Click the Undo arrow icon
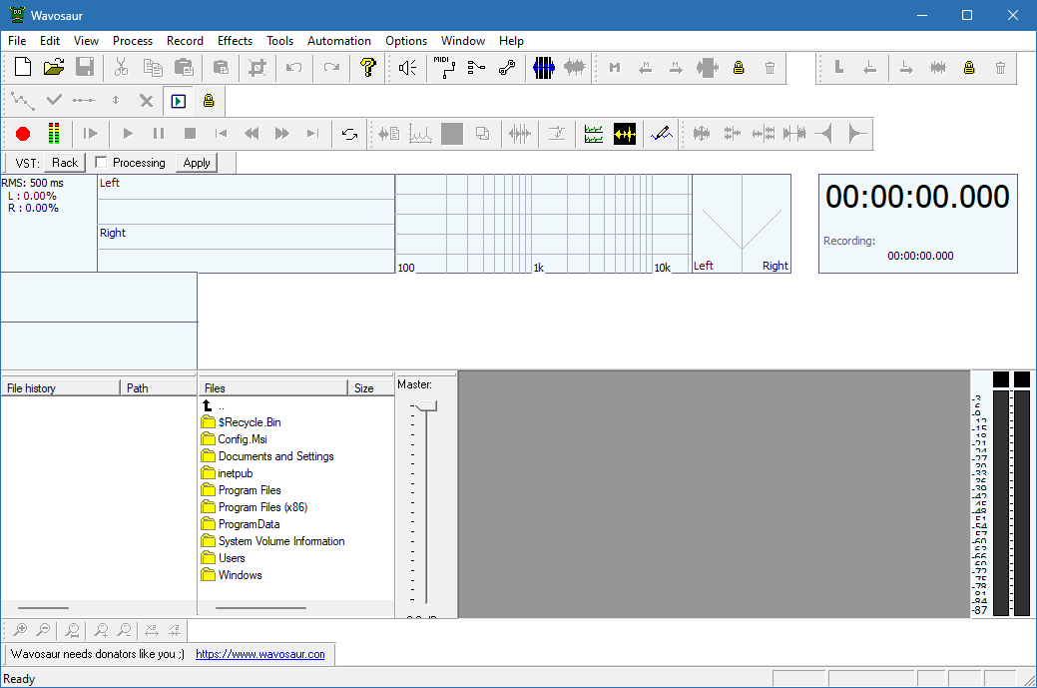 (293, 67)
